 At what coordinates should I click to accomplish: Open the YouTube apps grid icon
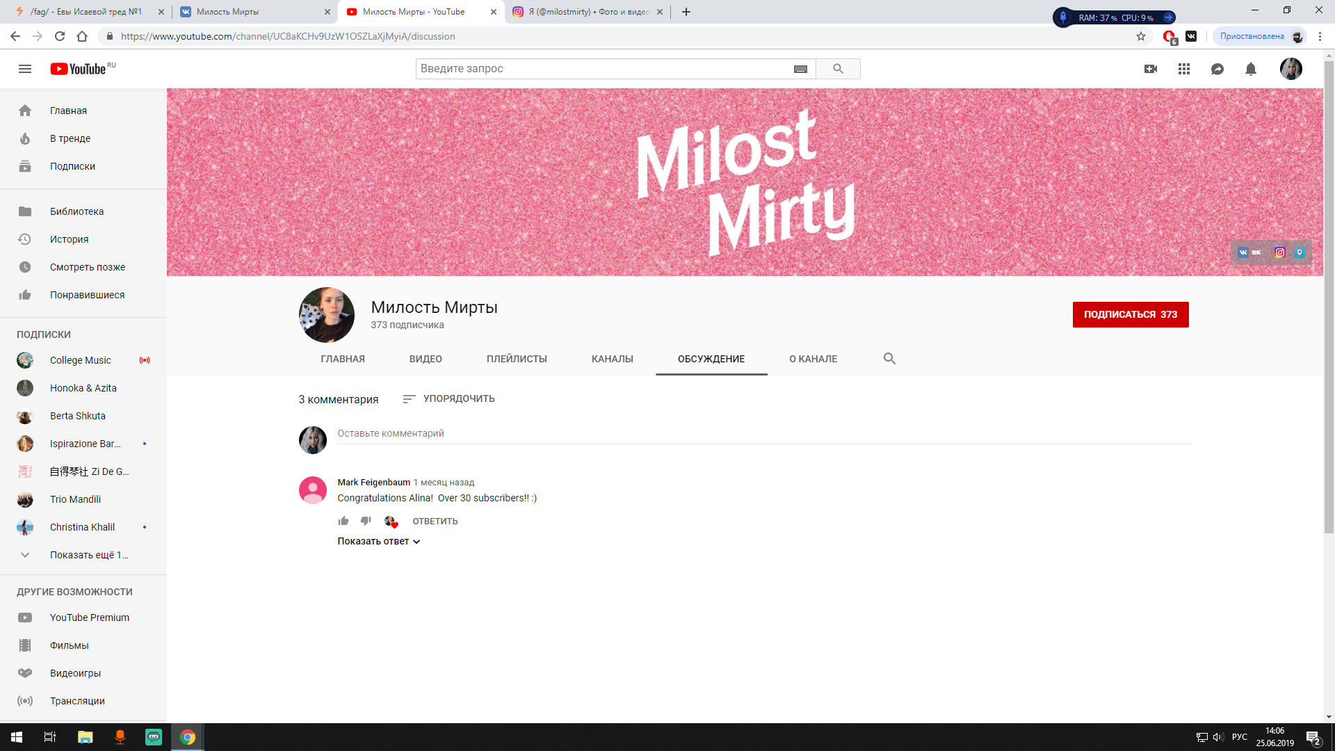click(x=1184, y=69)
